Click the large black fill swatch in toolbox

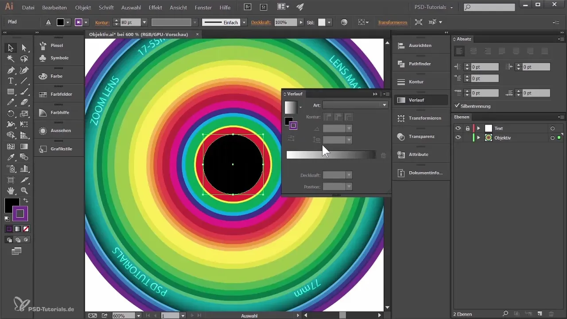pyautogui.click(x=12, y=206)
